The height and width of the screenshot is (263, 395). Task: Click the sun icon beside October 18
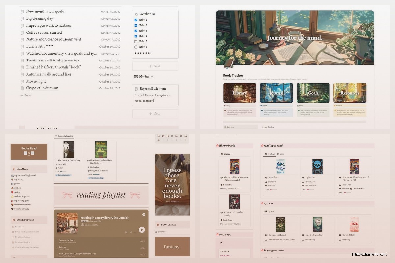136,14
